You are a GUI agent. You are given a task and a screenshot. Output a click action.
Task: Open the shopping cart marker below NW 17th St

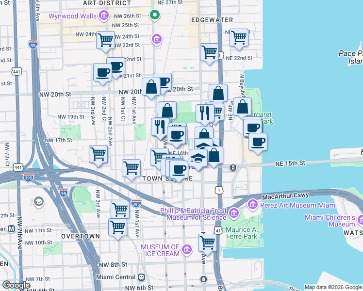[x=98, y=154]
